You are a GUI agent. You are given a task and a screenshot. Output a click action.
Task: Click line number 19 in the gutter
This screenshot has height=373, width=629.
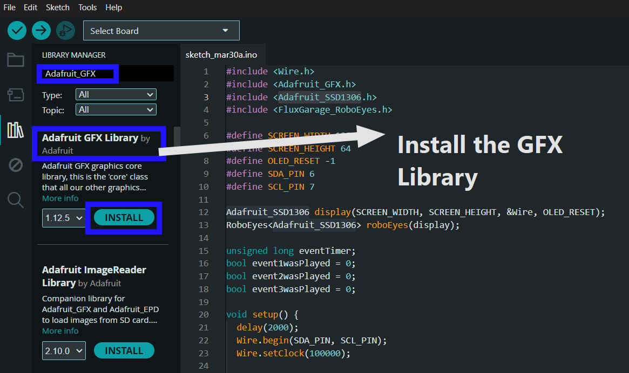point(204,302)
